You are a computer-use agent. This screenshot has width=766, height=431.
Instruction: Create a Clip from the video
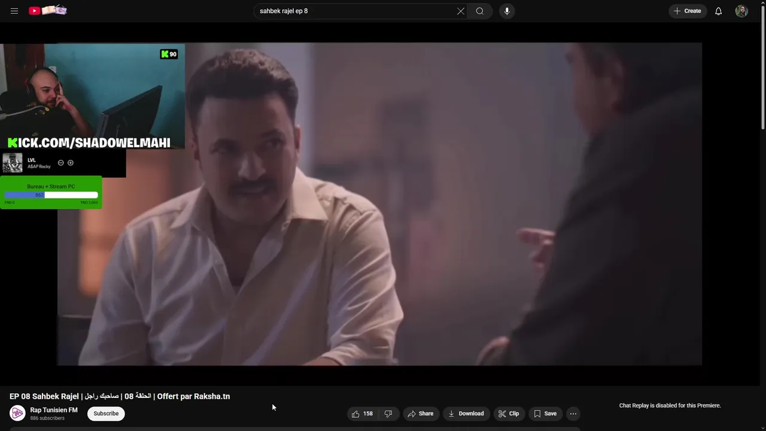509,414
